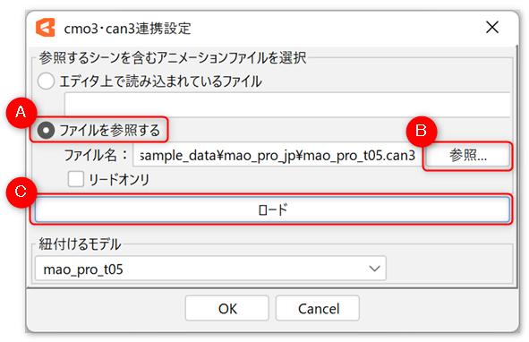Expand the model list chevron arrow
The image size is (529, 342).
374,269
